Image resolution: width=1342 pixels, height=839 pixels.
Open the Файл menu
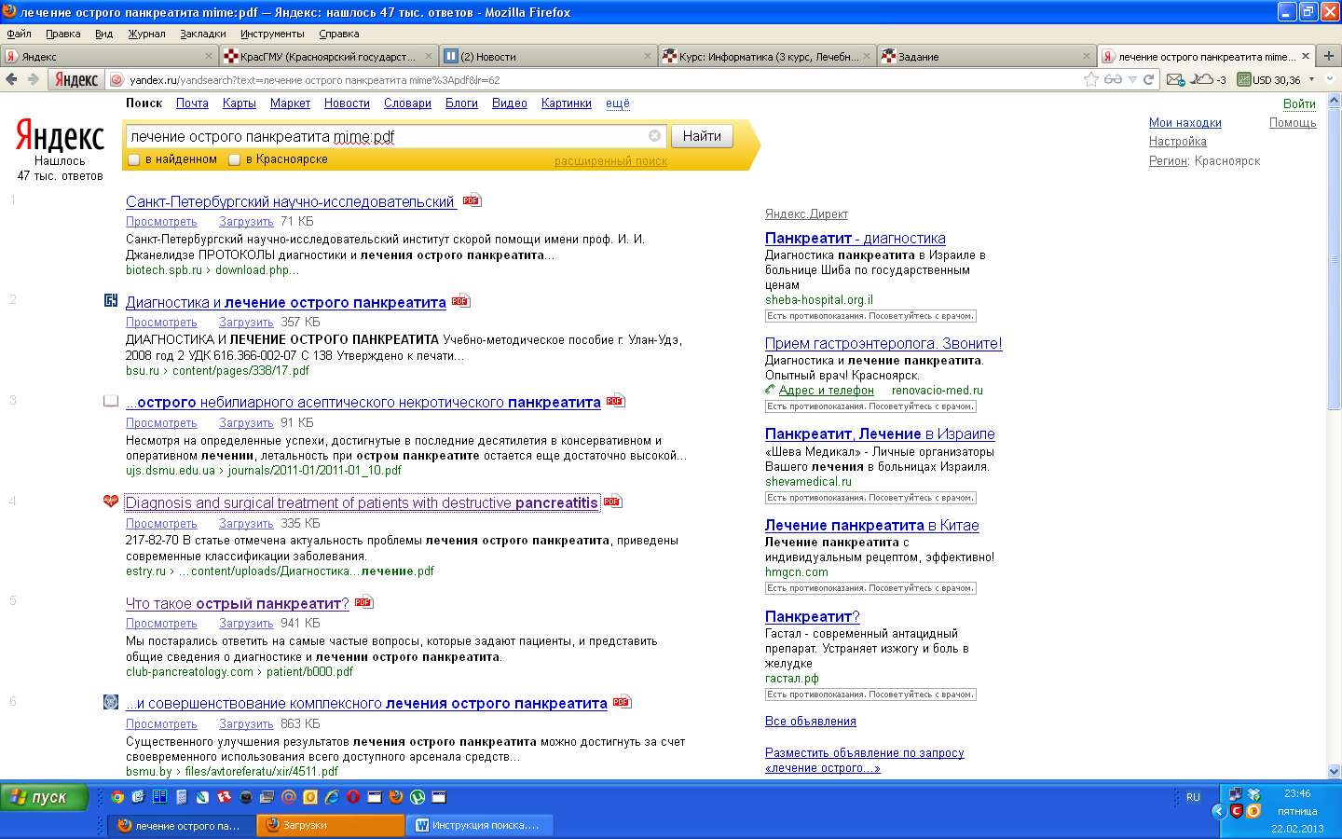pos(19,34)
